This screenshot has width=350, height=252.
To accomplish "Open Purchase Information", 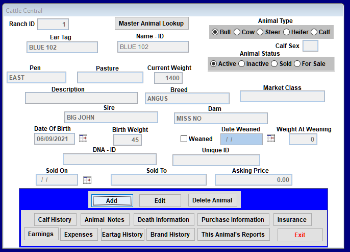I will pyautogui.click(x=233, y=220).
